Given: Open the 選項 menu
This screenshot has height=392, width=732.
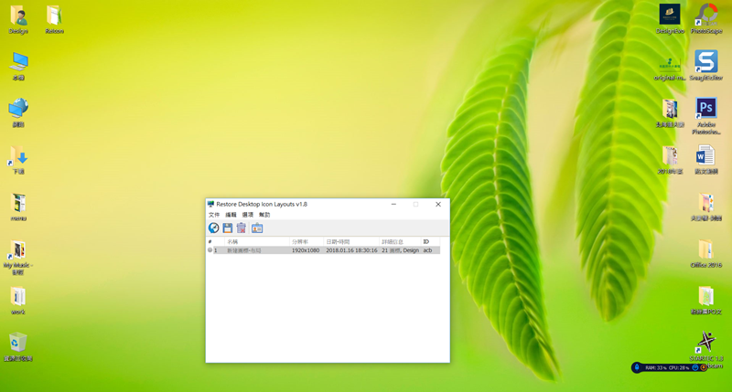Looking at the screenshot, I should (247, 215).
